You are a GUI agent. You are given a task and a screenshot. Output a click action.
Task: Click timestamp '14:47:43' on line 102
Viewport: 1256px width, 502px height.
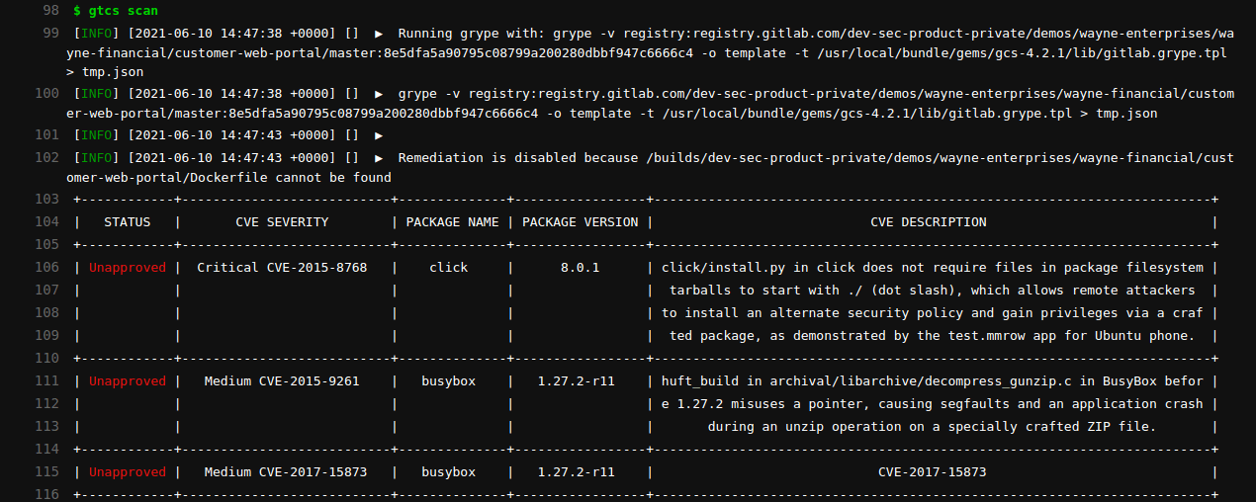tap(235, 158)
